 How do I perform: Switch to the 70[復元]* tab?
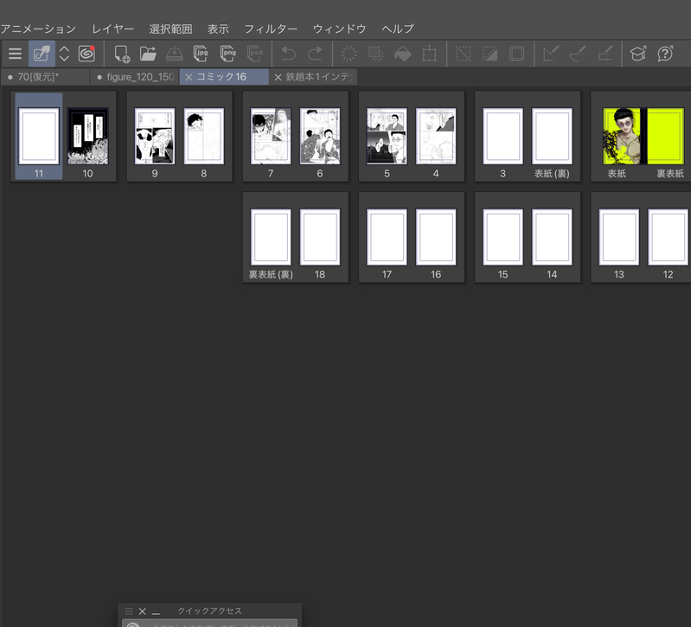coord(45,77)
